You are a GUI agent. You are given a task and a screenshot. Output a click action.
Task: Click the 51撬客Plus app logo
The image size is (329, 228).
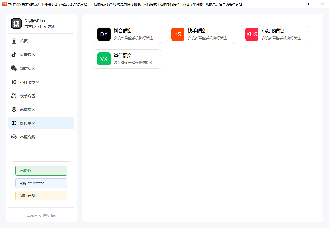16,24
